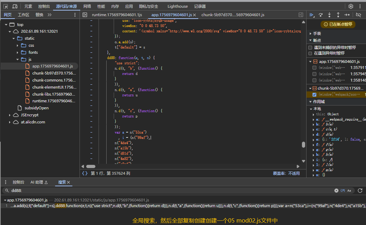Switch to the 元素 panel
Viewport: 366px width, 225px height.
click(x=28, y=6)
